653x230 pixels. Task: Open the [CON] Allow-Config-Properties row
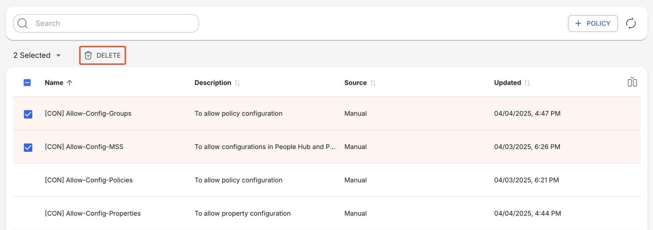click(x=93, y=213)
